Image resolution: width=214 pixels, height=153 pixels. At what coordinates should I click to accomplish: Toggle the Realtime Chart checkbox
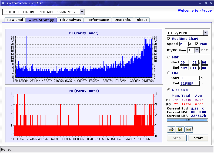click(x=169, y=39)
